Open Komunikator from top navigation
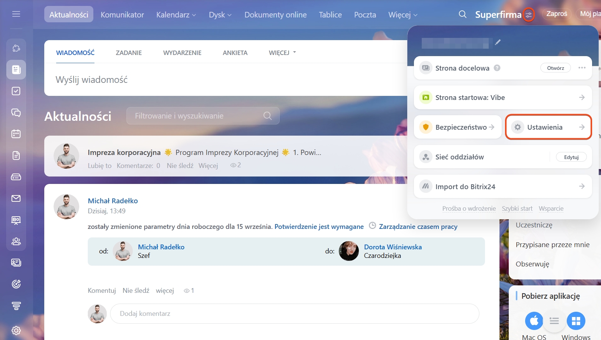 tap(122, 15)
